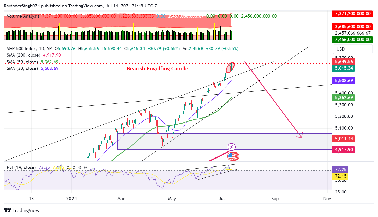The image size is (378, 217).
Task: Click the SMA 50 value 5,362.69 in legend
Action: 49,62
